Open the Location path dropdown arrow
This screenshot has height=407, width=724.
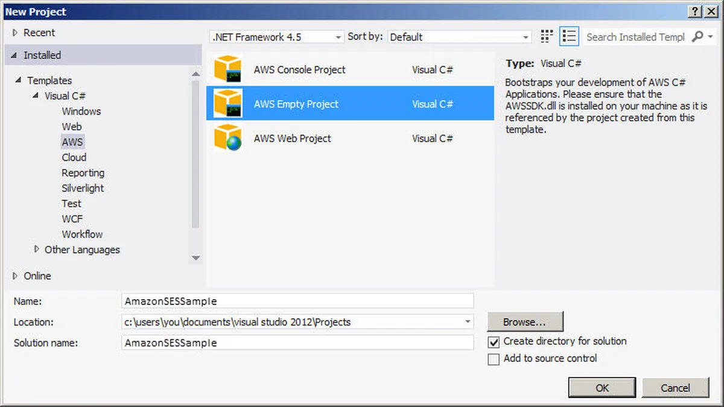pyautogui.click(x=468, y=322)
